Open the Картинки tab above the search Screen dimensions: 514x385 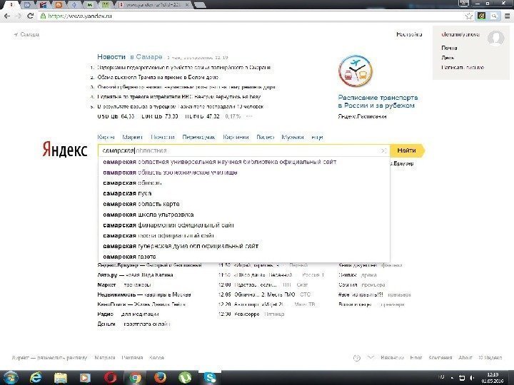(236, 137)
